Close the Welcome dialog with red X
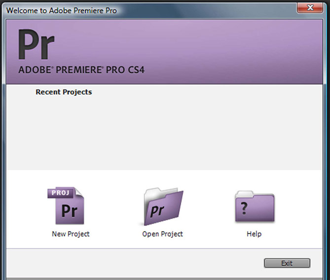Viewport: 330px width, 280px height. tap(311, 8)
